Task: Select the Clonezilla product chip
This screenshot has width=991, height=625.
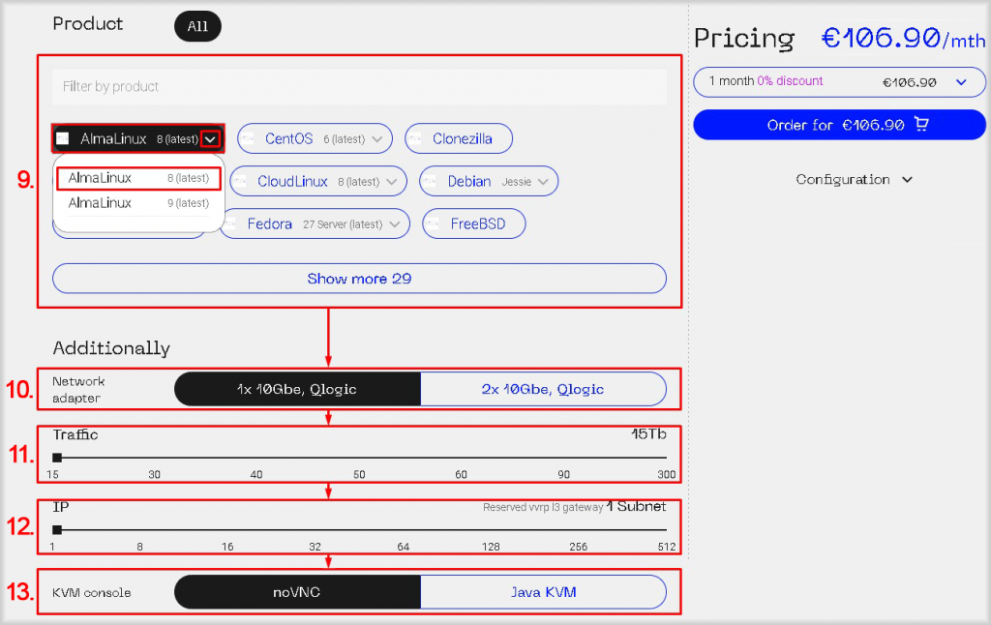Action: (459, 139)
